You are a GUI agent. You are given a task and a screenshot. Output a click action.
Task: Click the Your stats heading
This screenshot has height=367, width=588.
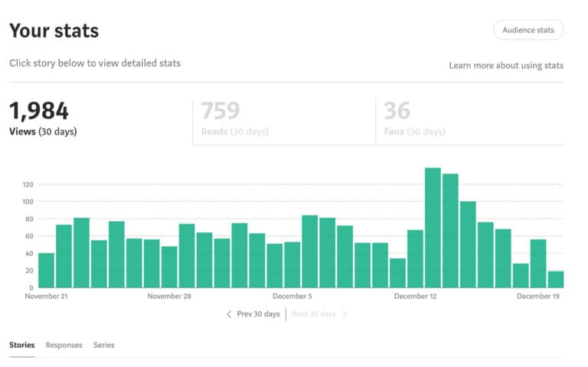pos(54,31)
